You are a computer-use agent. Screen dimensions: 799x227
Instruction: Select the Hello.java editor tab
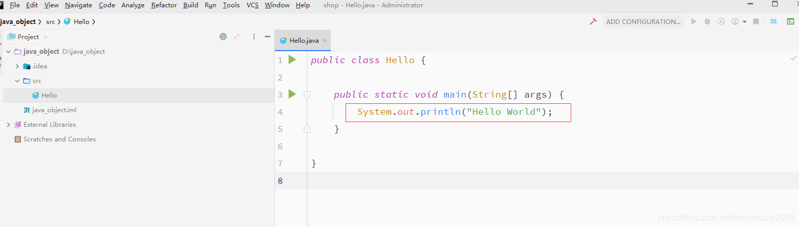[303, 40]
